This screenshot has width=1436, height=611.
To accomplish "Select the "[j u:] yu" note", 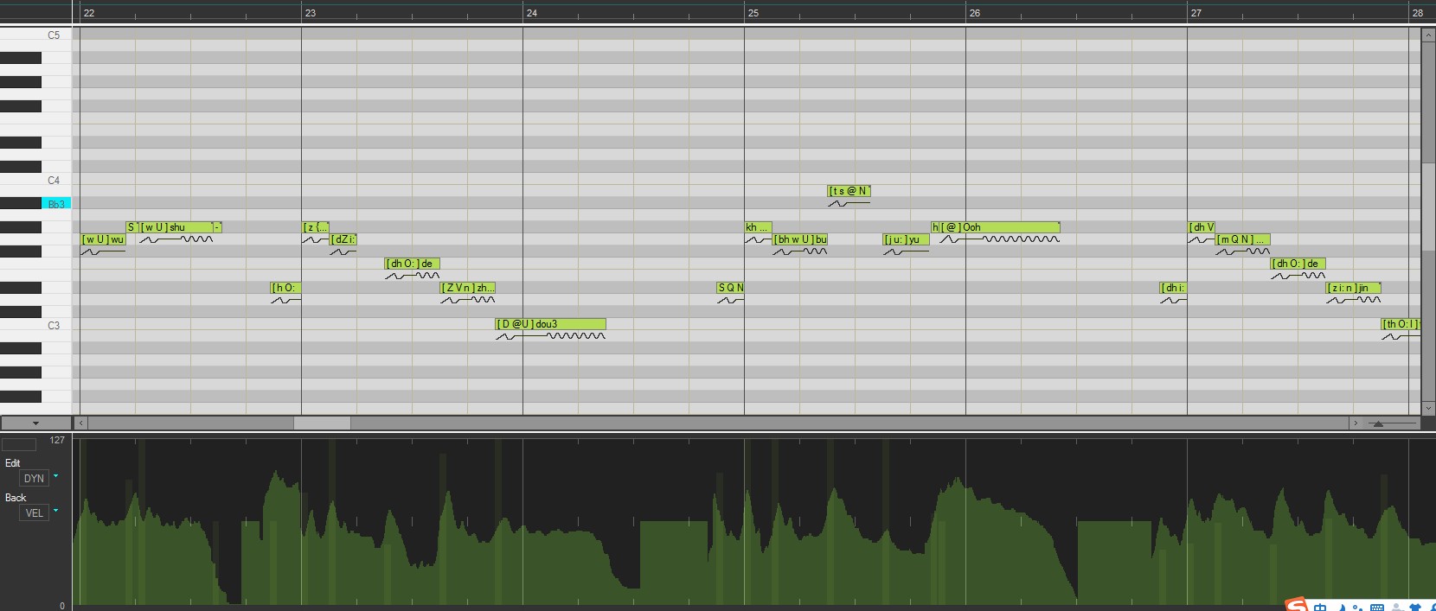I will point(906,239).
